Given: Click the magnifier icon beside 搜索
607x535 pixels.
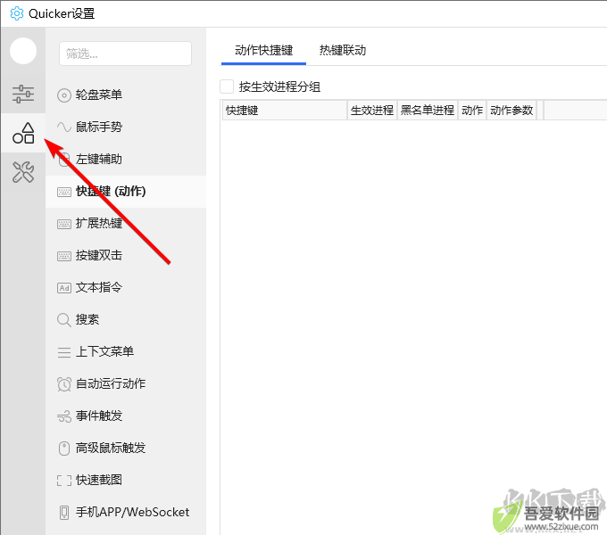Looking at the screenshot, I should click(64, 320).
